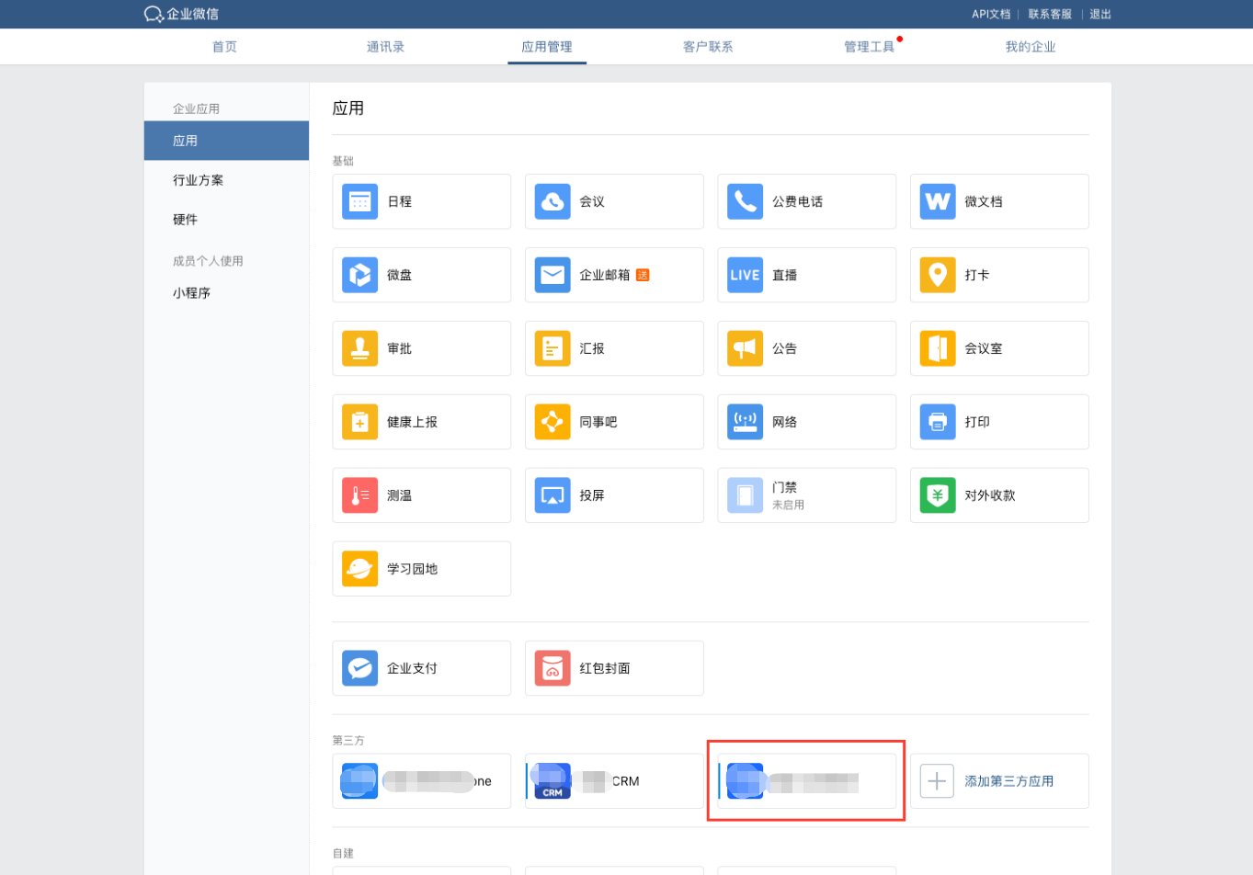Image resolution: width=1253 pixels, height=875 pixels.
Task: Log out via the 退出 link
Action: pos(1100,14)
